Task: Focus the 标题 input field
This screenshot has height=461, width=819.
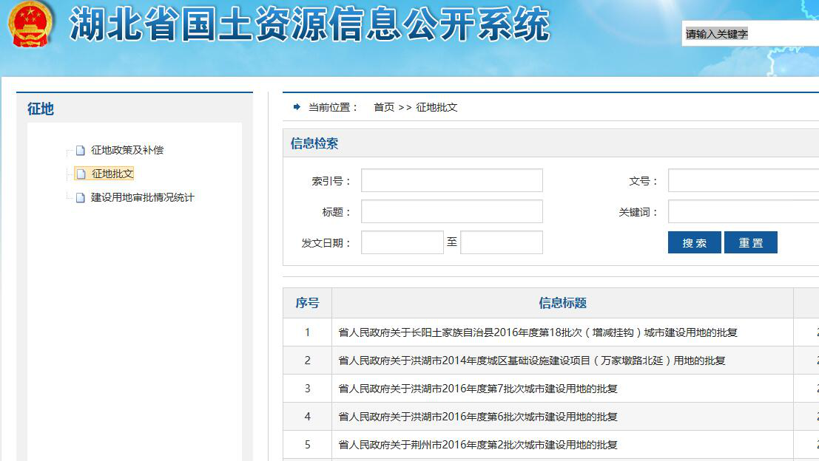Action: point(451,211)
